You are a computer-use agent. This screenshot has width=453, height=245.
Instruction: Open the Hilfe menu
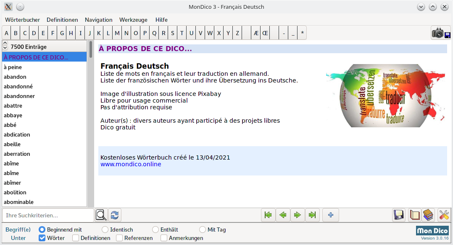(161, 20)
